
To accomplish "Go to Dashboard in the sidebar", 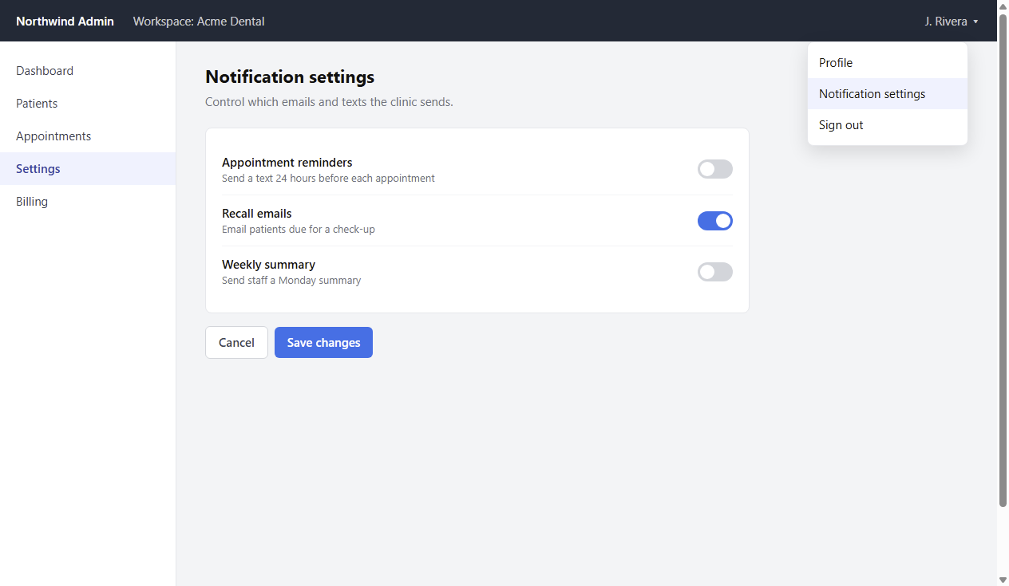I will pos(88,71).
